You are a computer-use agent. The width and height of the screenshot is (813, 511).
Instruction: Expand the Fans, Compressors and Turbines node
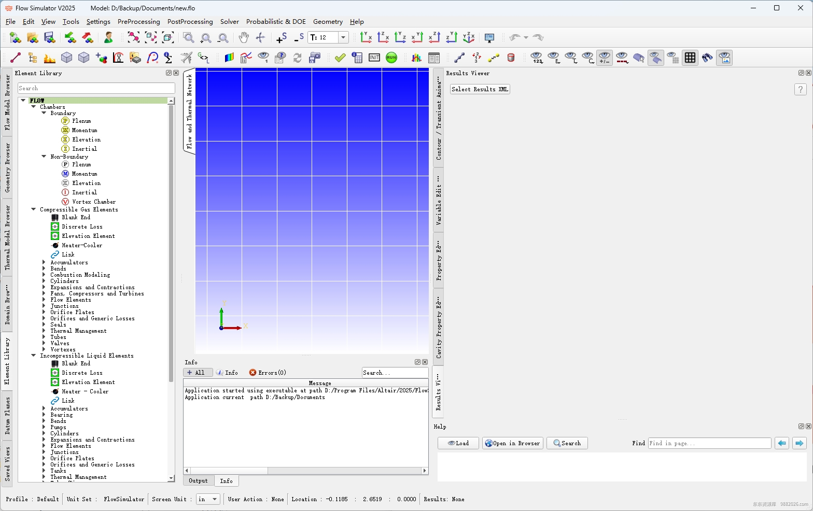tap(44, 294)
